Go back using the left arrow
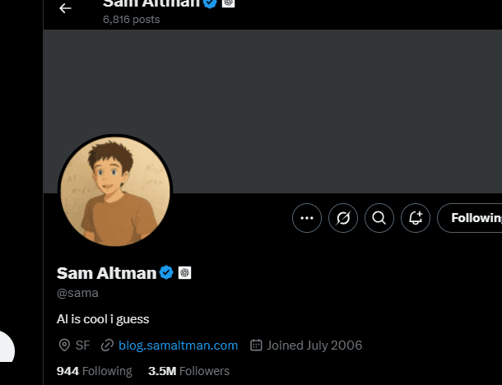502x385 pixels. click(65, 8)
